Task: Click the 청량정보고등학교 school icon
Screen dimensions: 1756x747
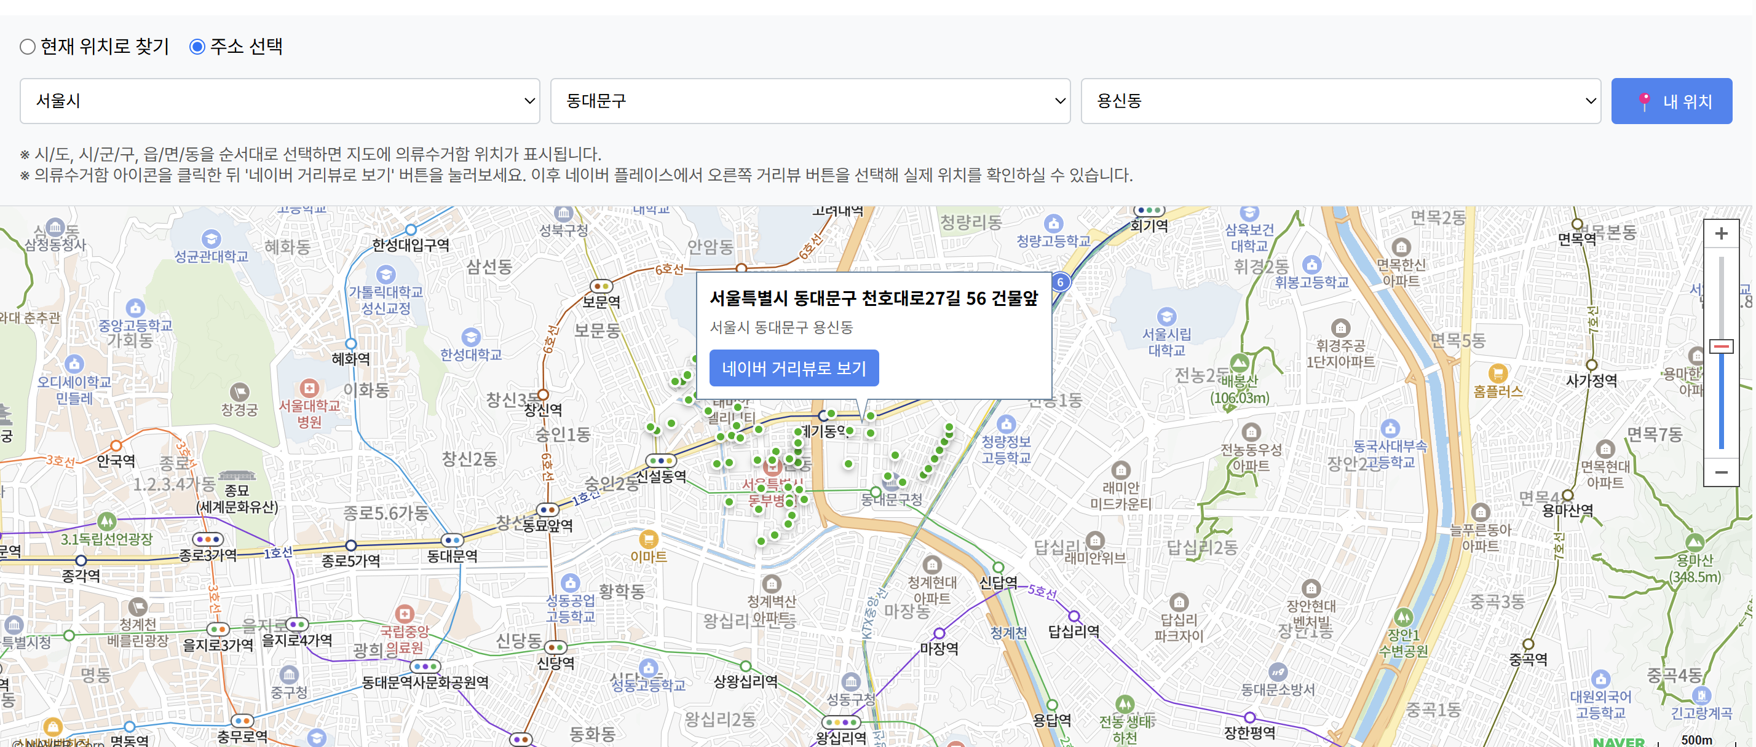Action: (1006, 423)
